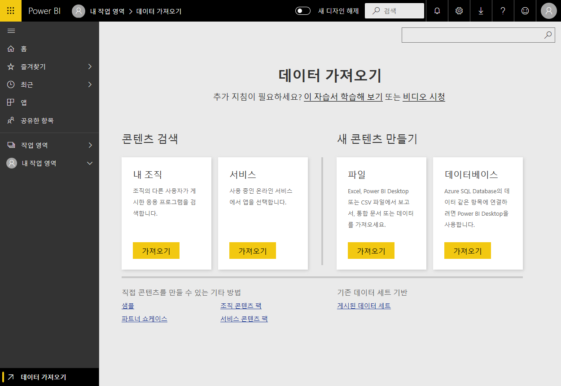Click the Recent clock icon
Viewport: 561px width, 386px height.
pyautogui.click(x=11, y=84)
